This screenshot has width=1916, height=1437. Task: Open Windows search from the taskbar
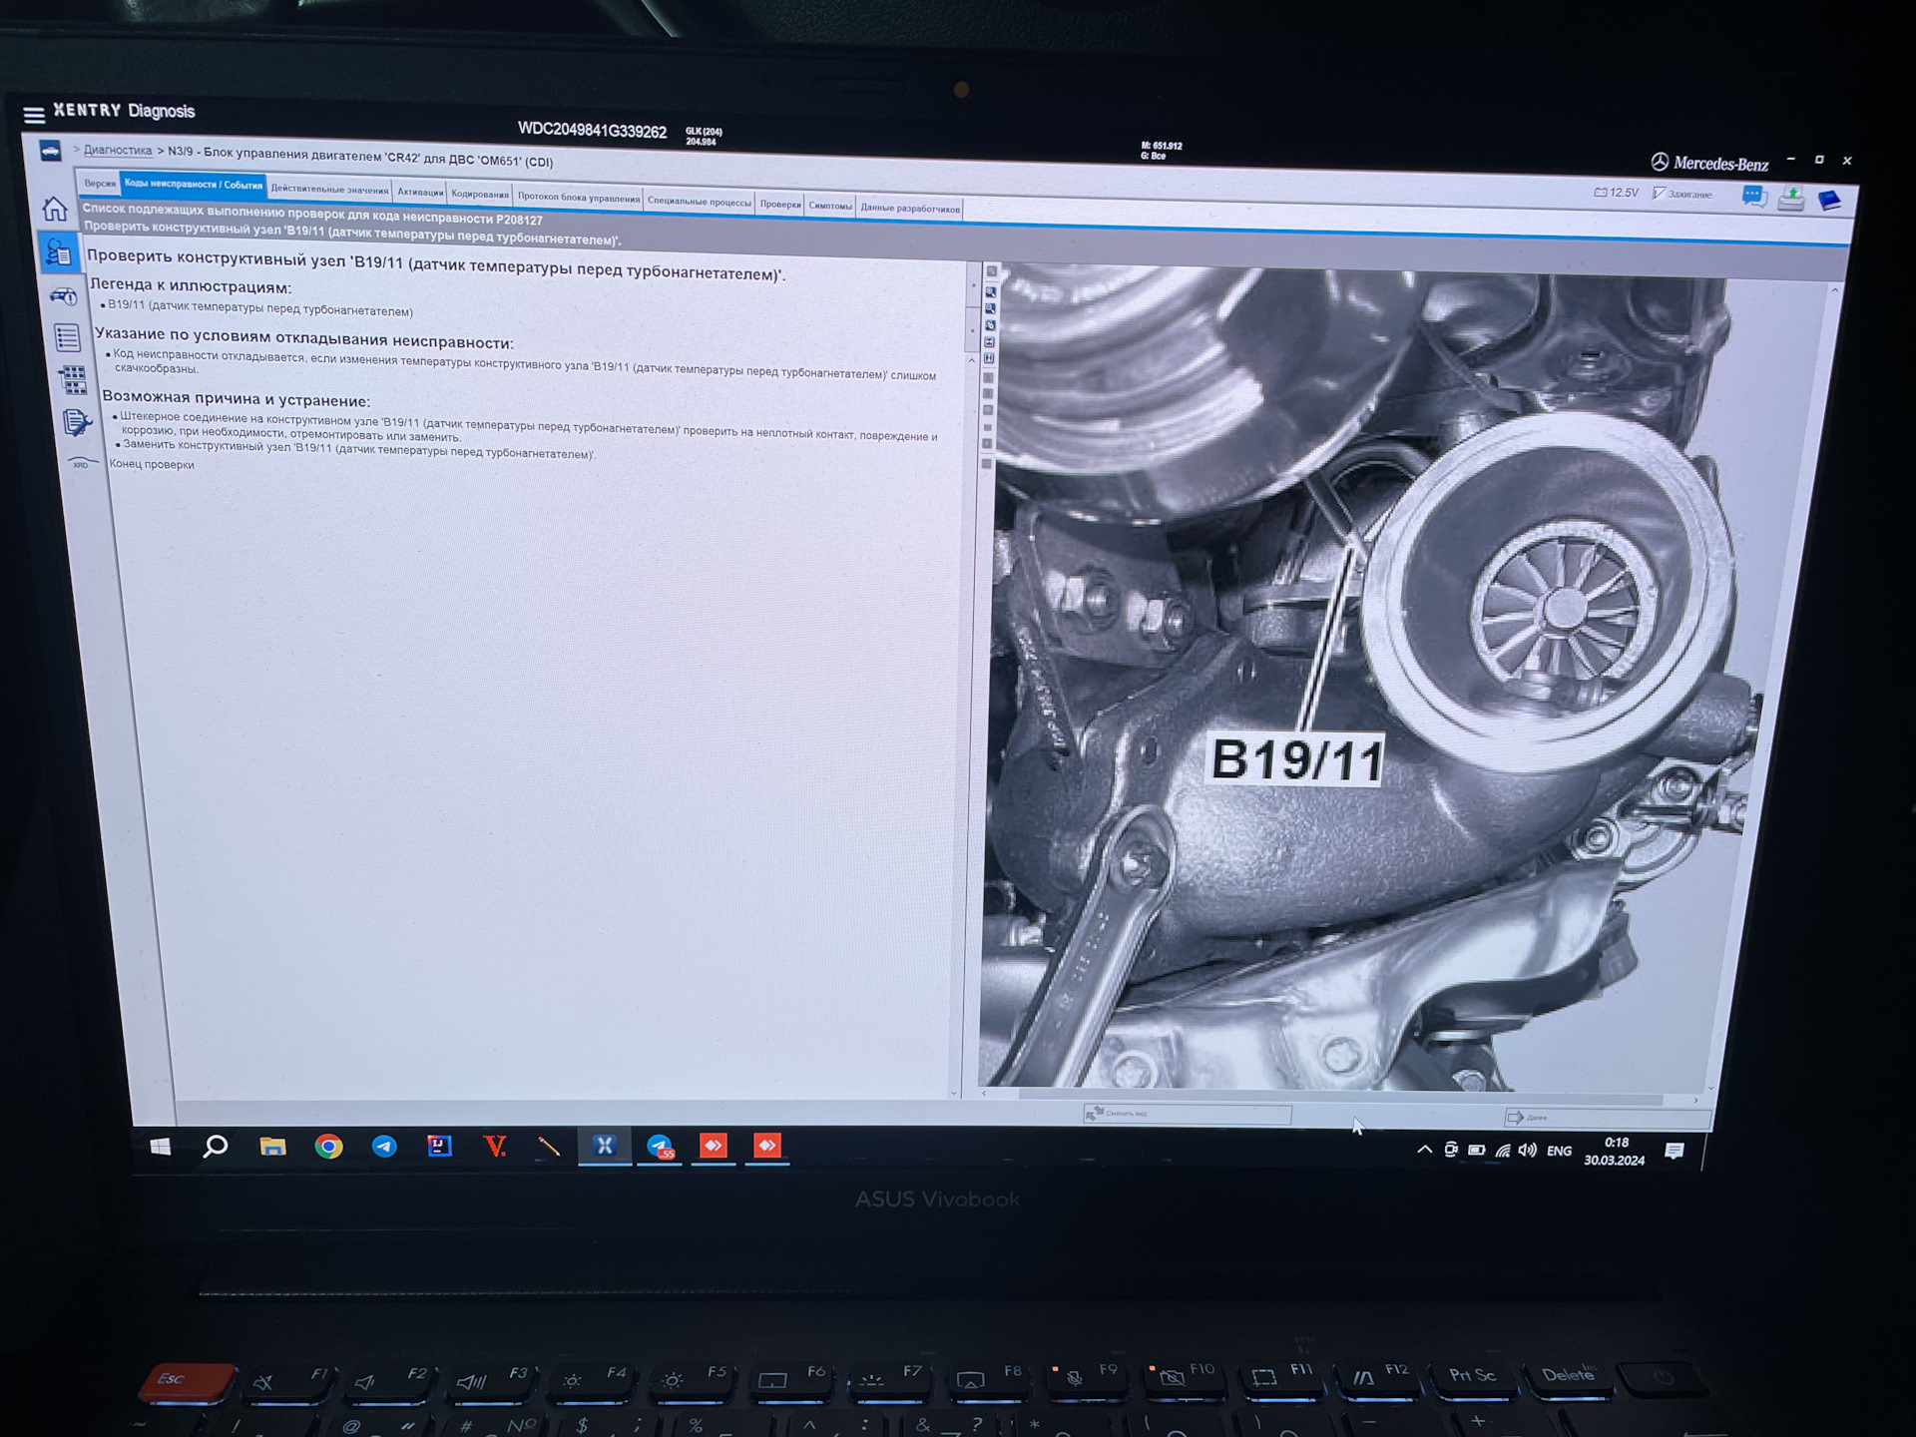pos(215,1147)
